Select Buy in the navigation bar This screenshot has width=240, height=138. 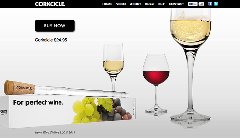tap(162, 4)
